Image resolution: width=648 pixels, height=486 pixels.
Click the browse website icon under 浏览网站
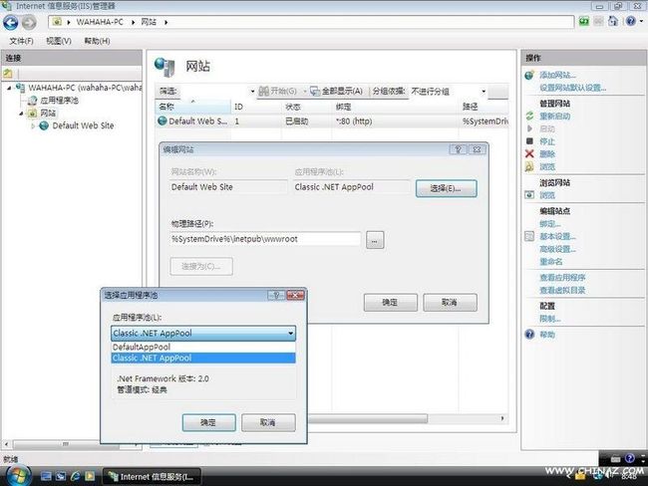(529, 195)
